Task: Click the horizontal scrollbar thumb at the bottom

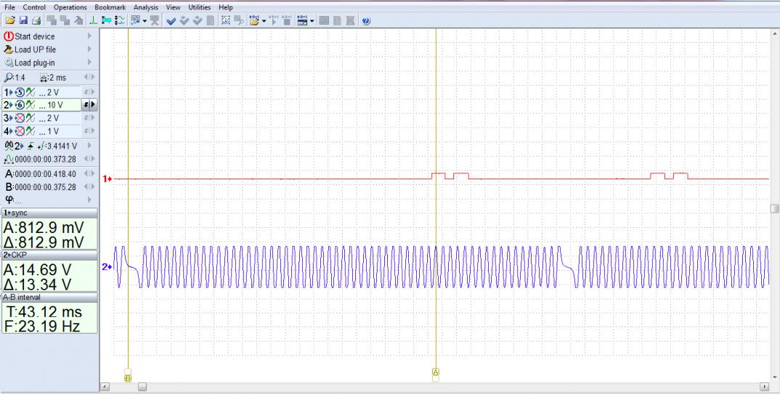Action: pos(142,387)
